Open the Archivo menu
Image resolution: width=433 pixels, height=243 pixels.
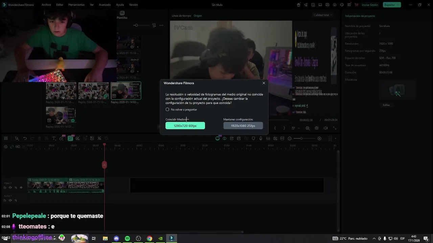click(x=46, y=5)
